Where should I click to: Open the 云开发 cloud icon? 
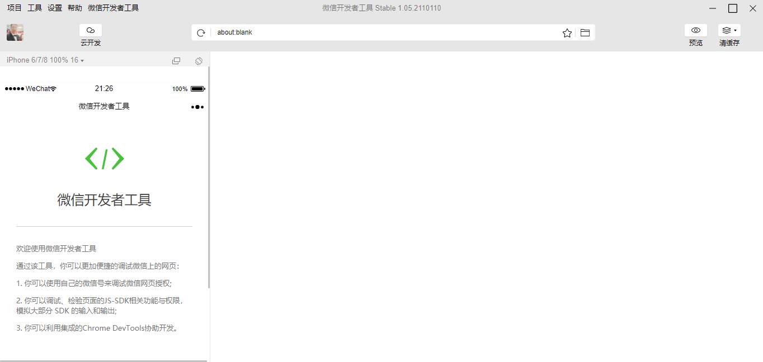[x=91, y=30]
